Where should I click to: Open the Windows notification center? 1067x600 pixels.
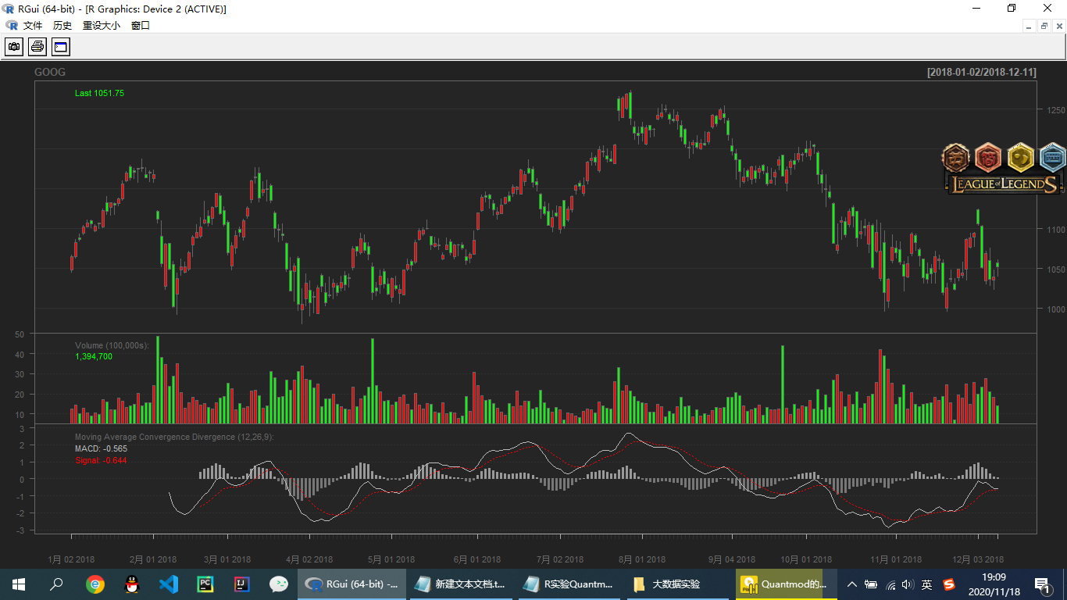tap(1042, 584)
